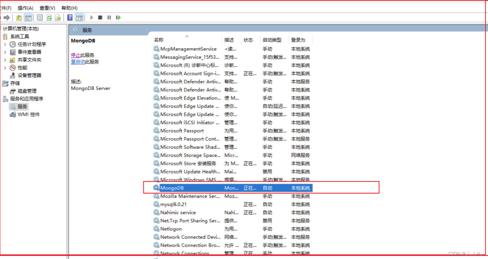Open the 文件(F) menu
The image size is (488, 259).
6,8
